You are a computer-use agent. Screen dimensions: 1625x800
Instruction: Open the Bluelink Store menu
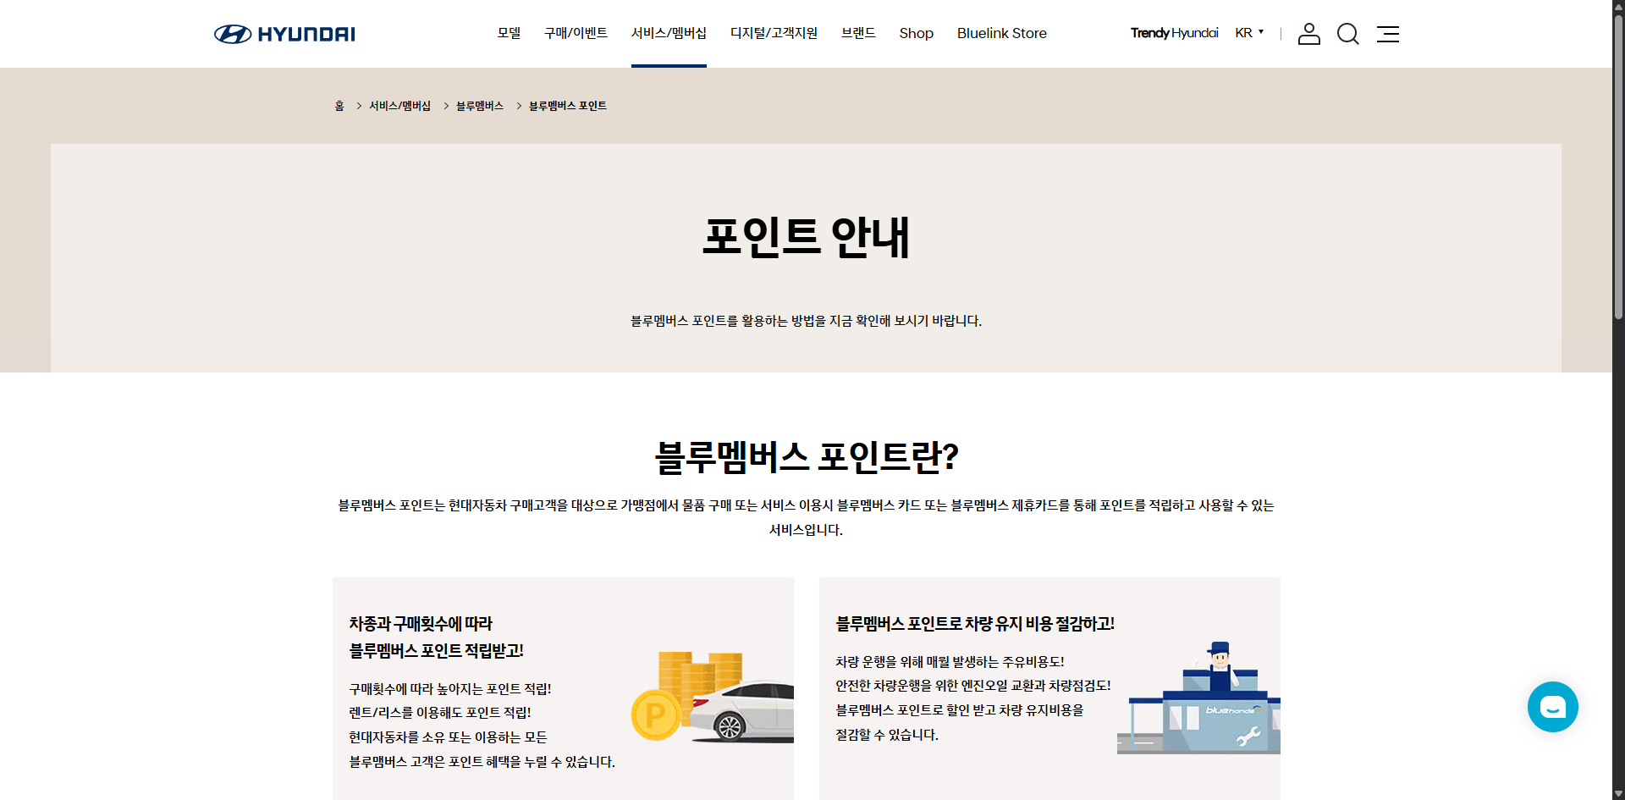[1002, 33]
